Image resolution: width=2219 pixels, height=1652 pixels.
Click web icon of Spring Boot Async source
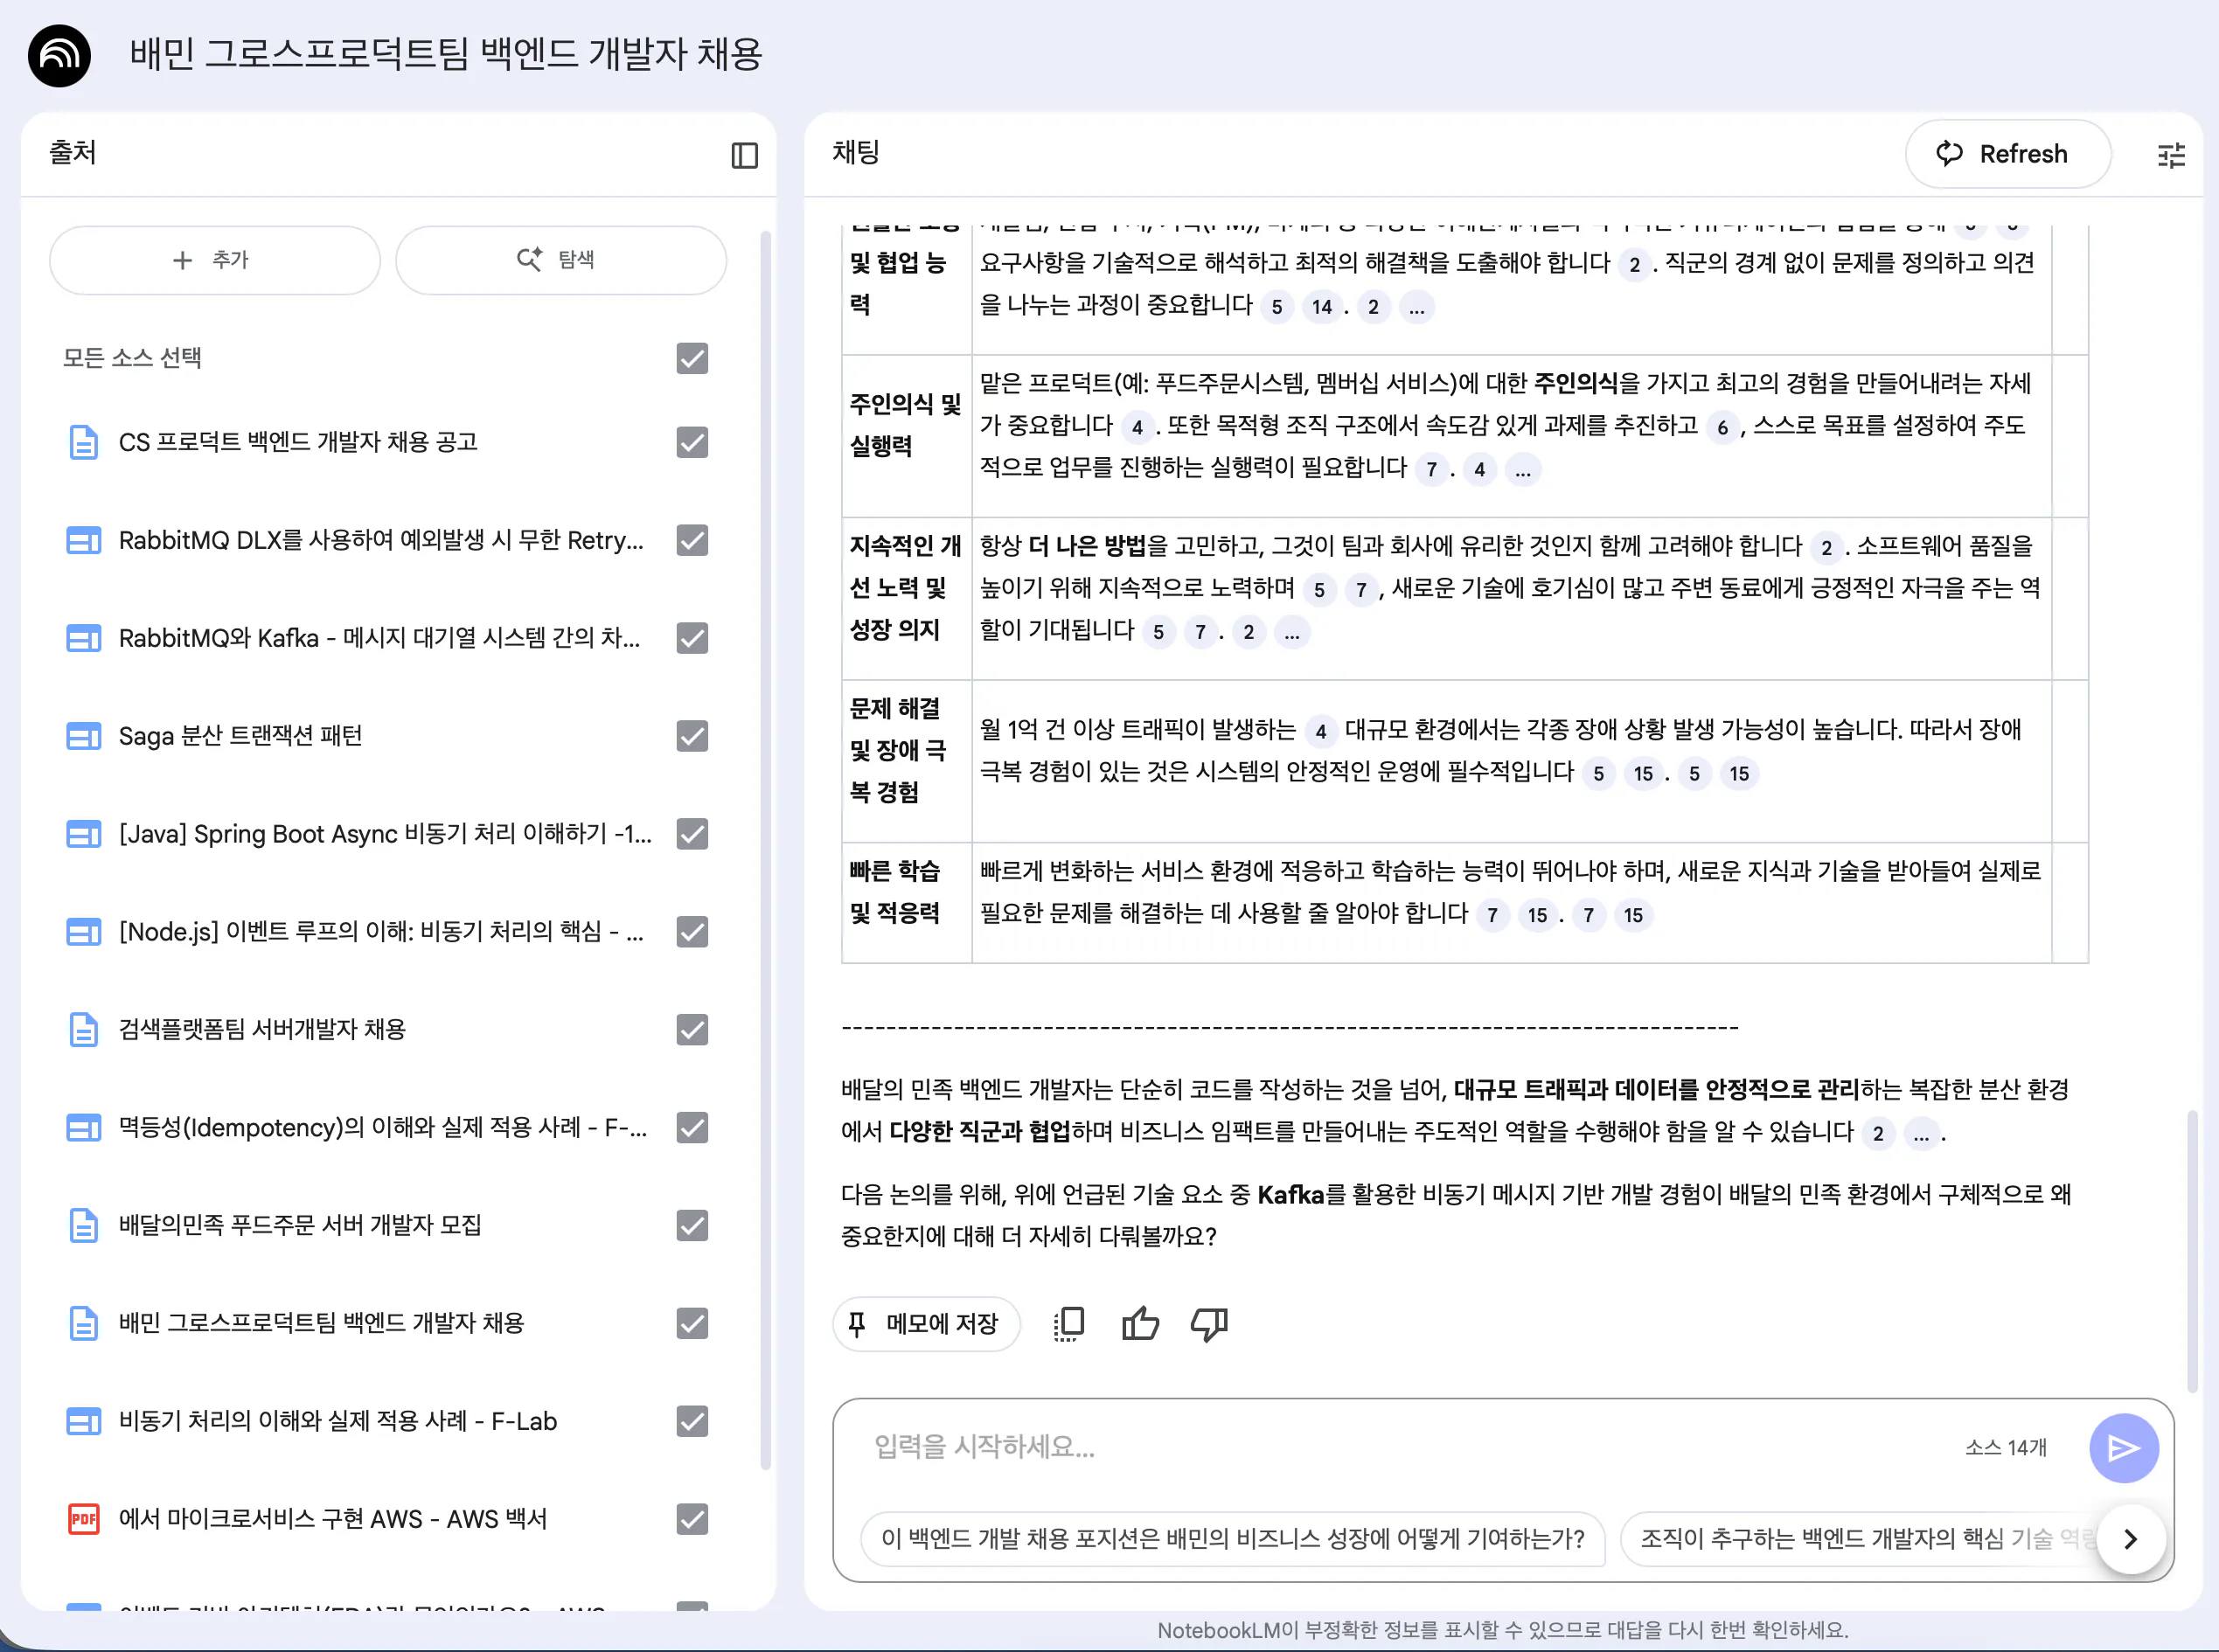point(84,834)
